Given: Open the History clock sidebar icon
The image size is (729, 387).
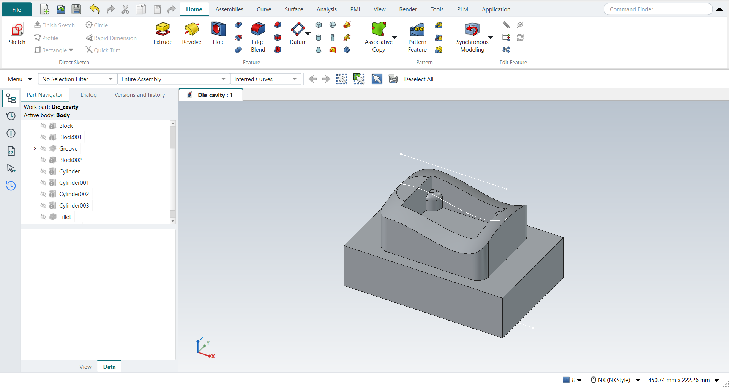Looking at the screenshot, I should pos(11,116).
